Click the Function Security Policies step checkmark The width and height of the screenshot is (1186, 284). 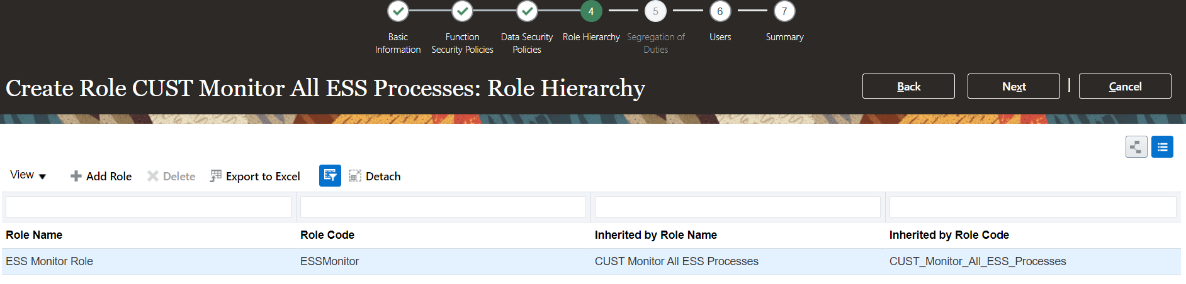click(x=463, y=11)
